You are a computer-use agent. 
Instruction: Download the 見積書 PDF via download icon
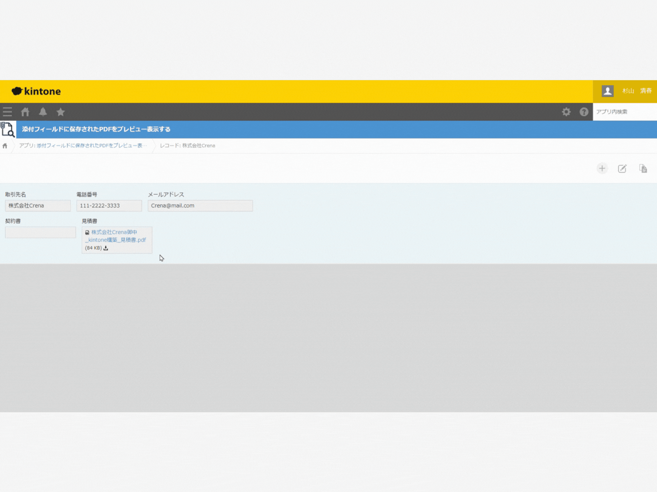tap(106, 248)
